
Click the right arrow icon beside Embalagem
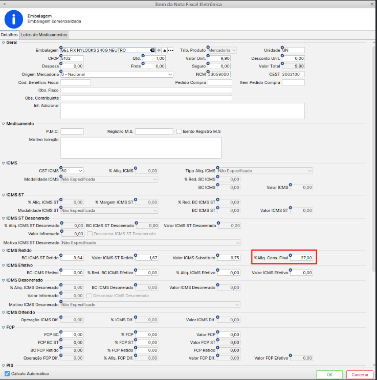pos(159,50)
